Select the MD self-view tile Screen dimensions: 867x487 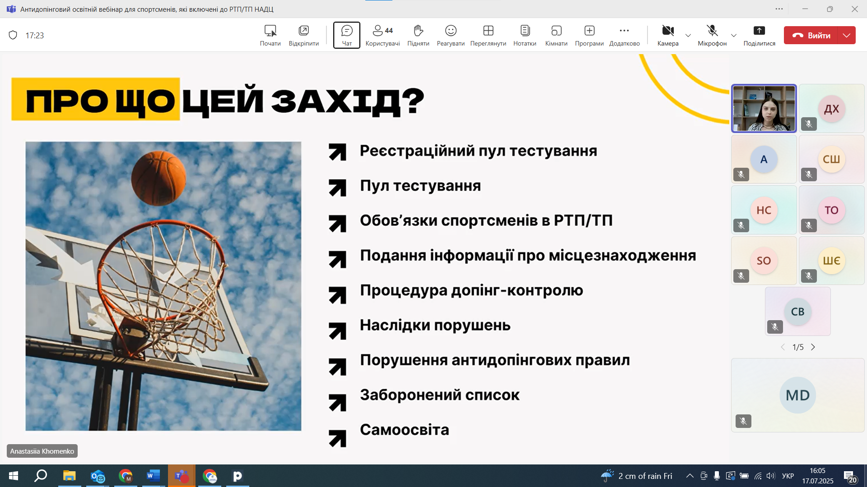pyautogui.click(x=798, y=395)
